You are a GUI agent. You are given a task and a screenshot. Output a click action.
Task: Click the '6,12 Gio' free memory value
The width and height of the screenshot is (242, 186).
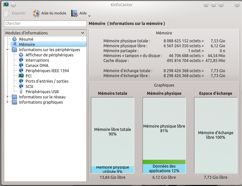pyautogui.click(x=218, y=46)
